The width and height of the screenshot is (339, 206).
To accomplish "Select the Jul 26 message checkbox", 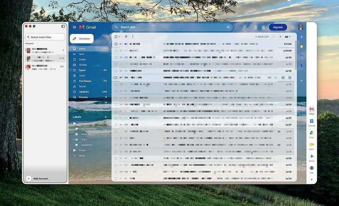I will tap(116, 172).
